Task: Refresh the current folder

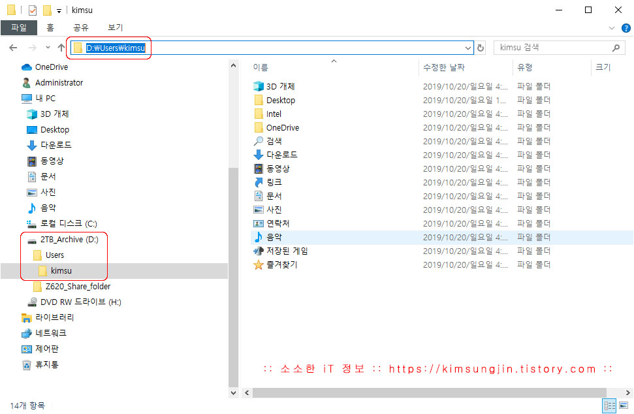Action: [481, 48]
